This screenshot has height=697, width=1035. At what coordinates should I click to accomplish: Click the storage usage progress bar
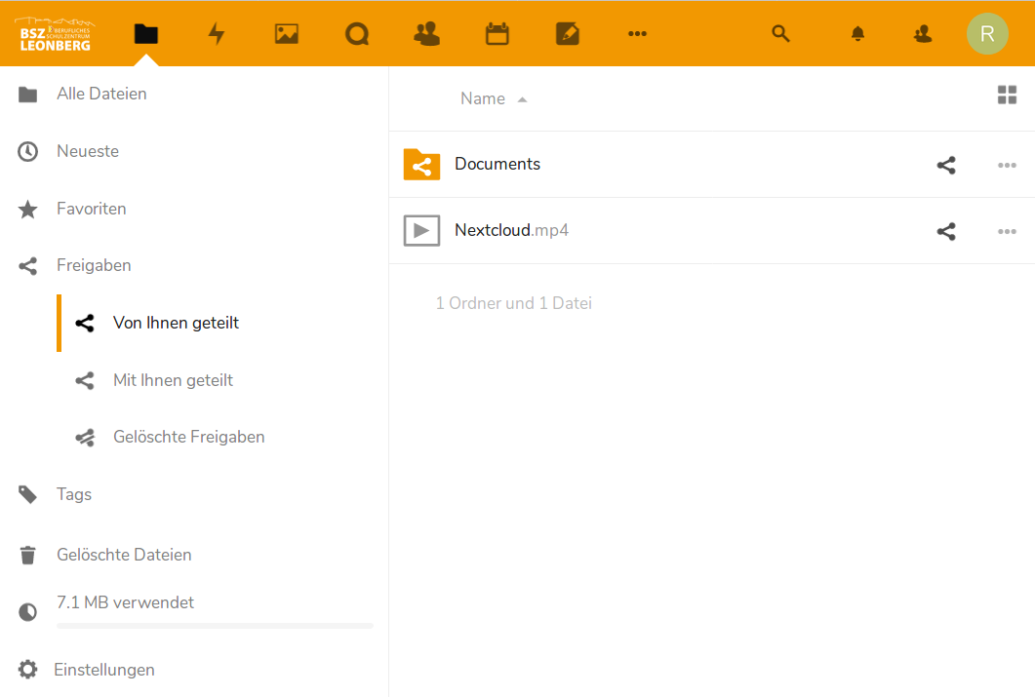tap(215, 625)
